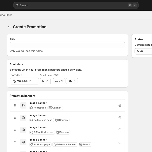Click the Command key badge in the search bar

(x=130, y=5)
